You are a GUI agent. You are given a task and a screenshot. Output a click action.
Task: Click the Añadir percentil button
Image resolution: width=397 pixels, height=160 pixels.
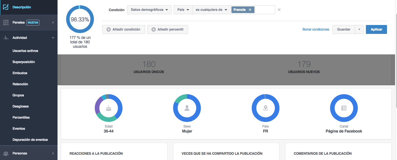[x=168, y=29]
